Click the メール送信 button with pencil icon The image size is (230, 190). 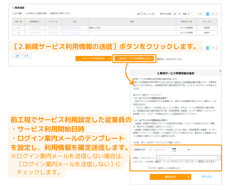coord(22,56)
